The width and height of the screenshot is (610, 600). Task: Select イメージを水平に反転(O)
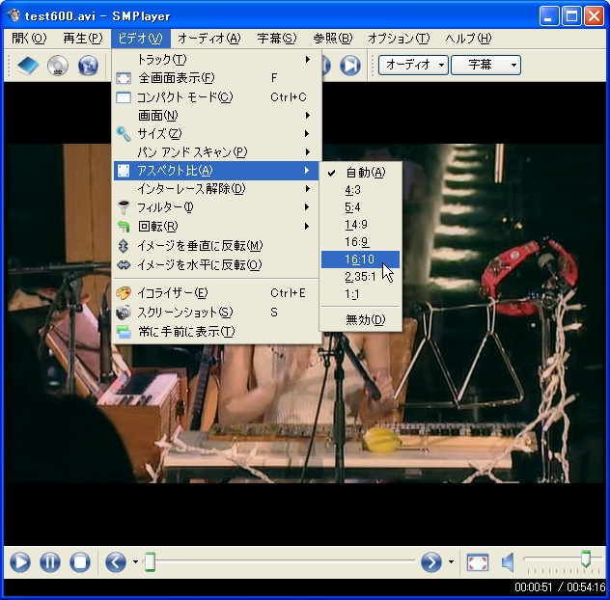click(217, 265)
